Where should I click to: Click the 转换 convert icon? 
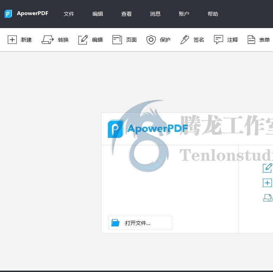(47, 40)
